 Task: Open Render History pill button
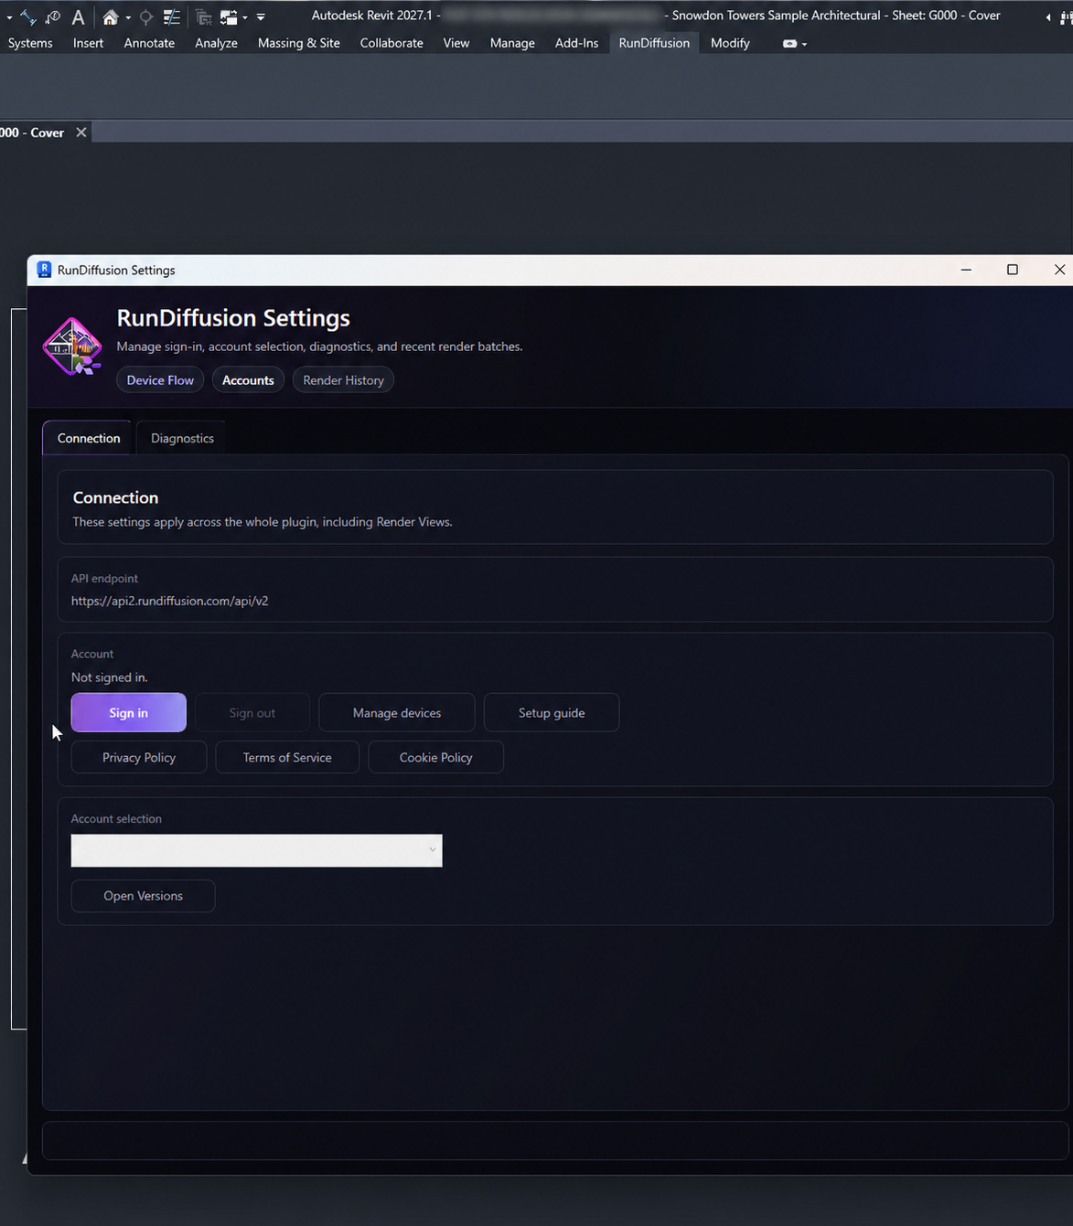343,380
